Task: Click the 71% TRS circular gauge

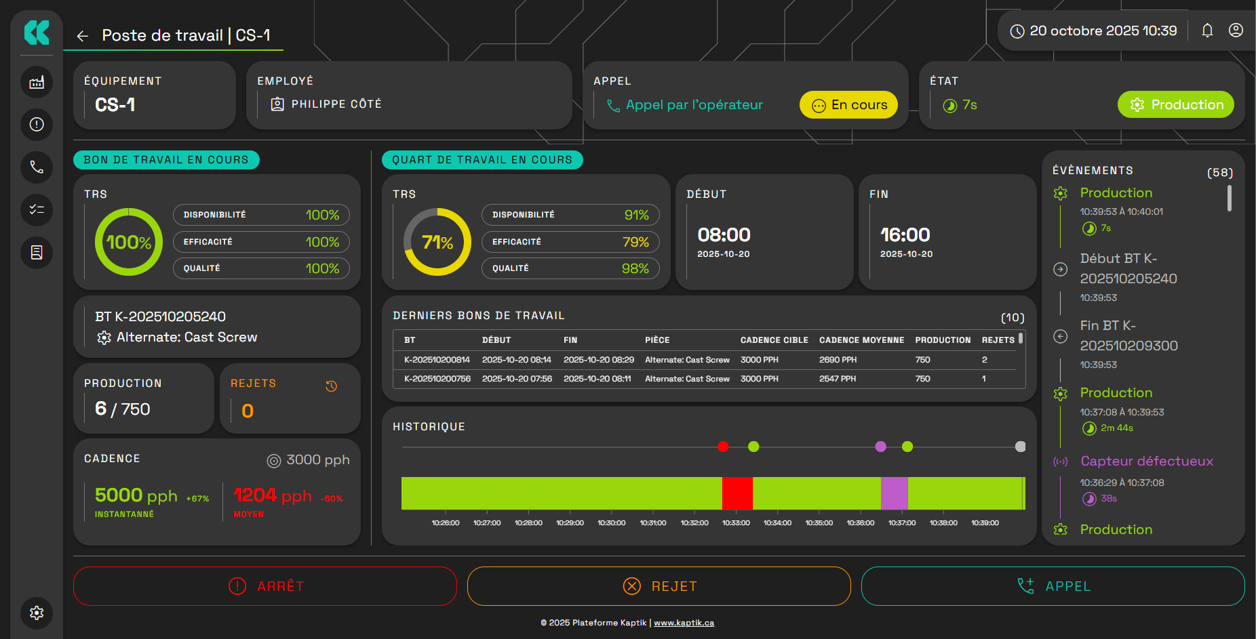Action: (437, 242)
